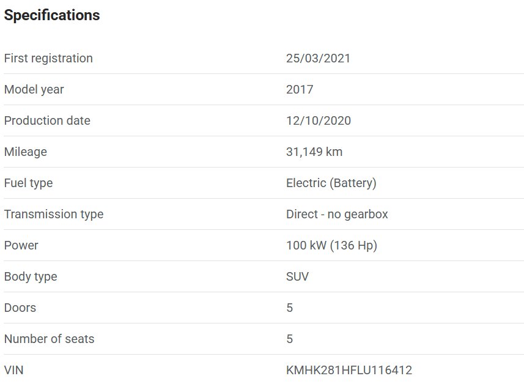Click the VIN label
This screenshot has width=524, height=384.
(14, 370)
